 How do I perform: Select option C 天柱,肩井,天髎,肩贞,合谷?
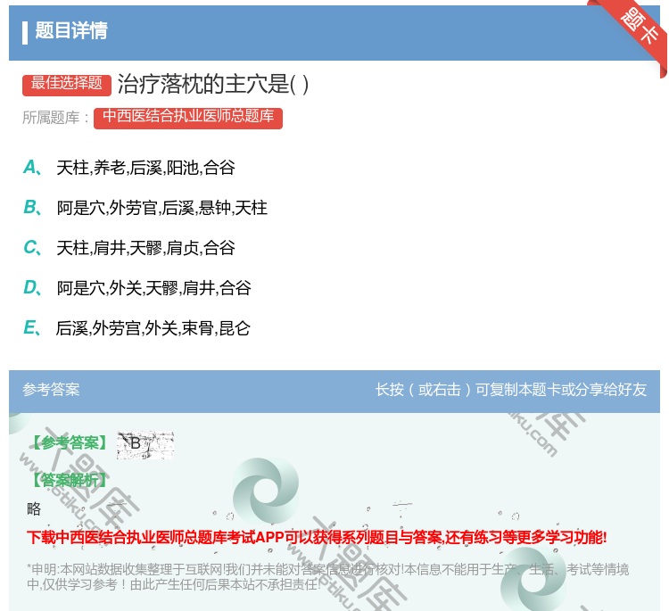145,248
